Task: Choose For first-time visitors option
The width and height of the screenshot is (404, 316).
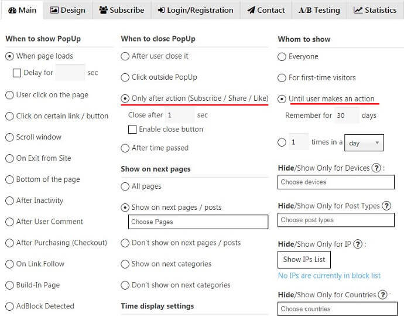Action: [282, 78]
